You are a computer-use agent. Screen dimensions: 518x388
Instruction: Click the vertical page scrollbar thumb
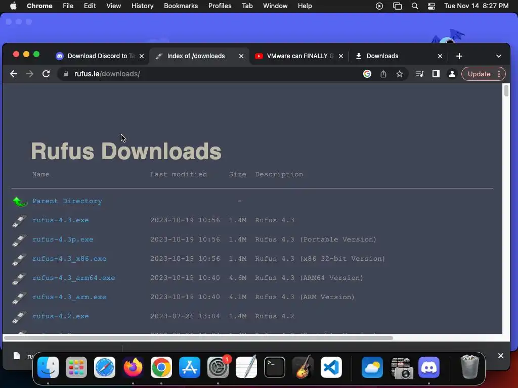[506, 90]
